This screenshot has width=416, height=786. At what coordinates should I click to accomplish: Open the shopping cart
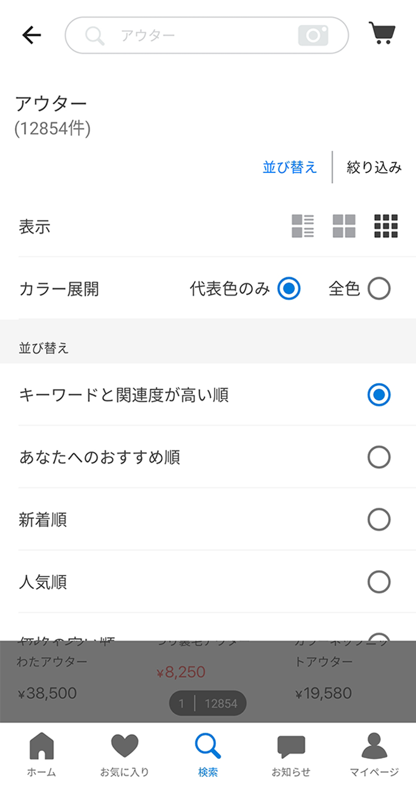point(382,34)
